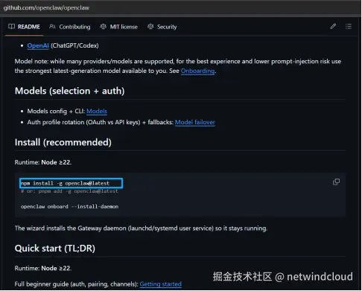Click the MIT license scales icon
This screenshot has width=362, height=291.
click(x=103, y=27)
